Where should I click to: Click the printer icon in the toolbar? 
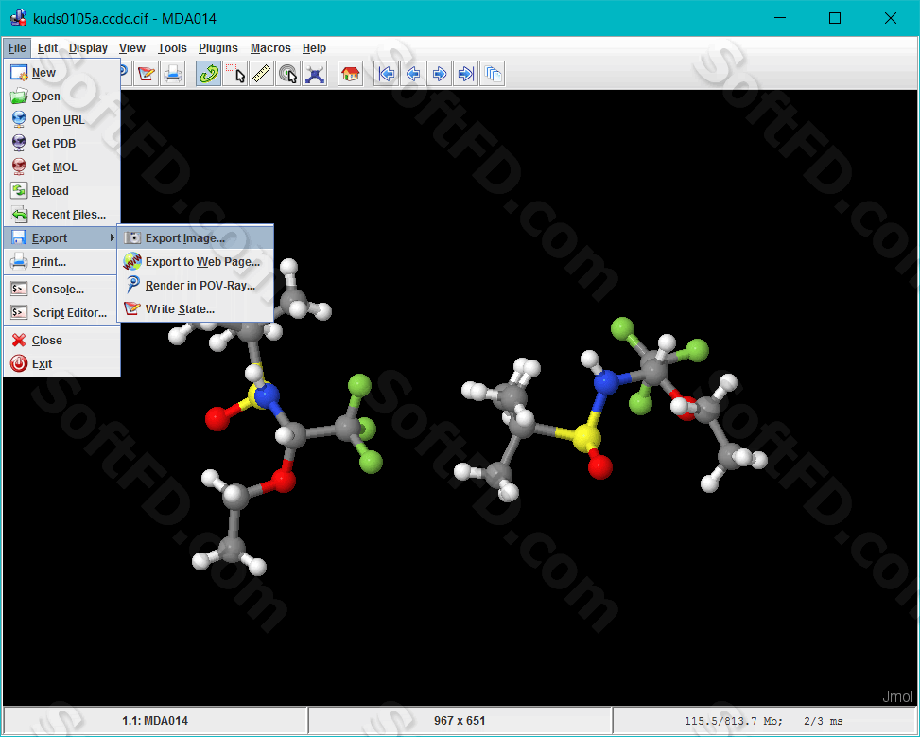coord(173,74)
